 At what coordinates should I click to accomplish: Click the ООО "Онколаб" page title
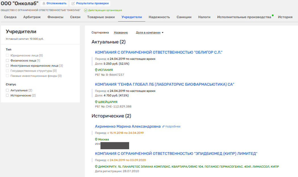click(20, 3)
